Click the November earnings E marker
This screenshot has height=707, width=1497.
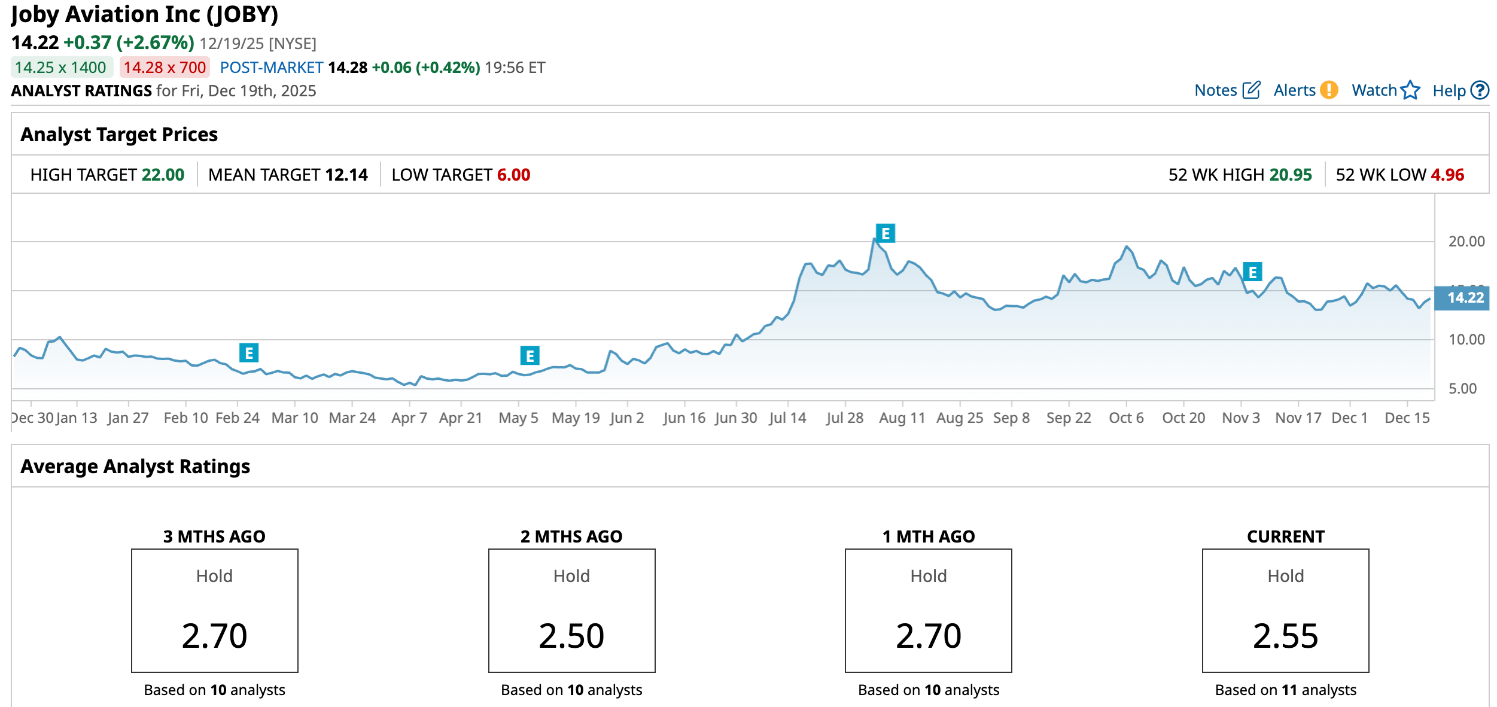tap(1252, 272)
